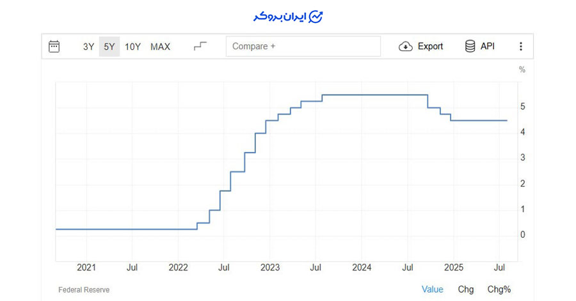
Task: Click the Export text button
Action: click(430, 46)
